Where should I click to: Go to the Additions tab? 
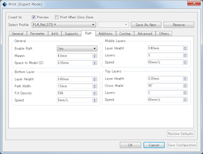pyautogui.click(x=105, y=34)
